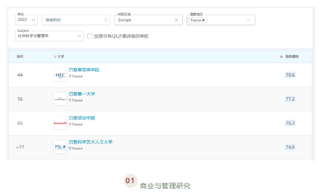This screenshot has width=324, height=193.
Task: Click the 商业与管理研究 heading text
Action: 165,186
